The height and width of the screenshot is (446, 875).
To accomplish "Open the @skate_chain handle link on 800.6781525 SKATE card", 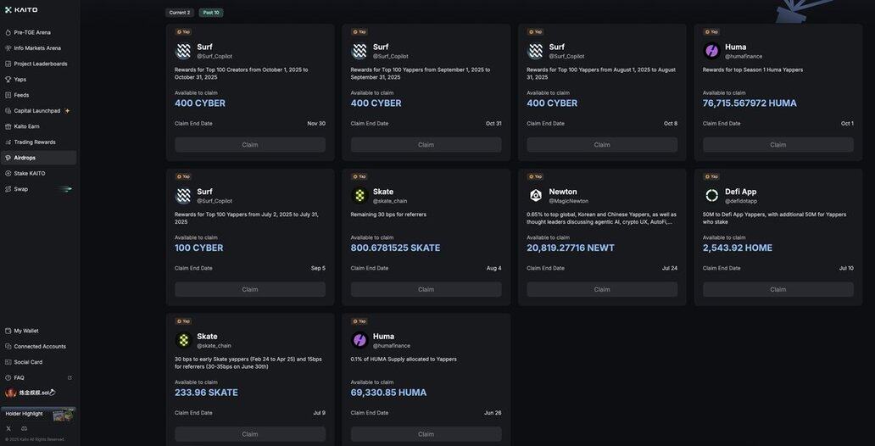I will (x=390, y=201).
